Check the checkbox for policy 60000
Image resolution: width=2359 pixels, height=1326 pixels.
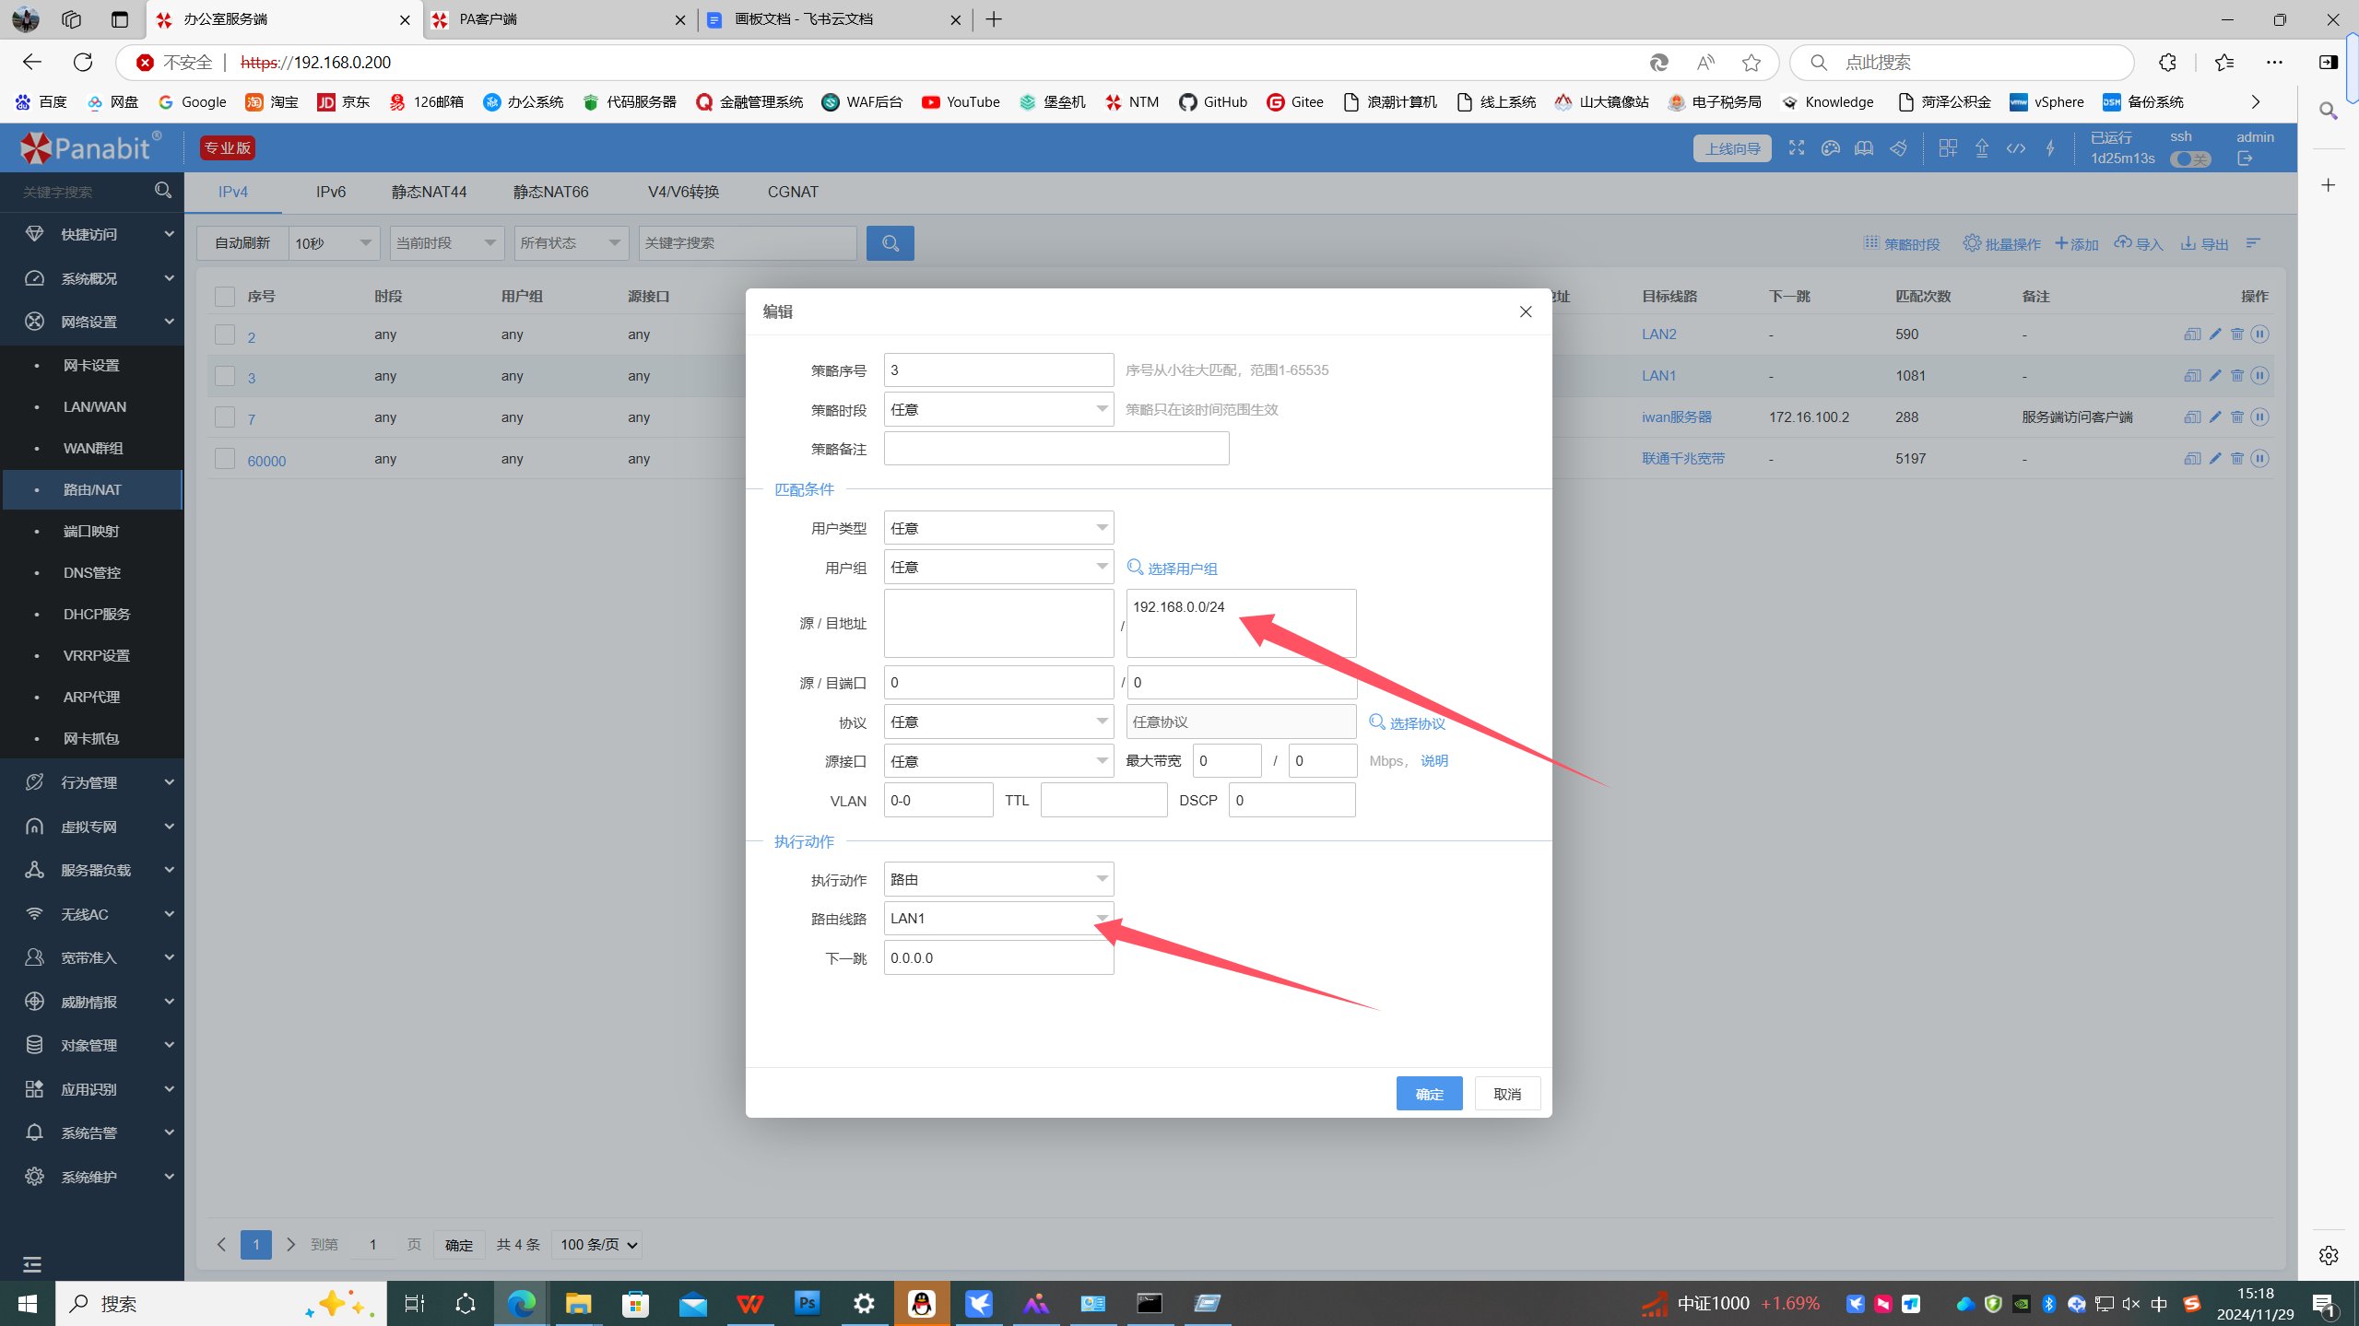click(x=224, y=458)
